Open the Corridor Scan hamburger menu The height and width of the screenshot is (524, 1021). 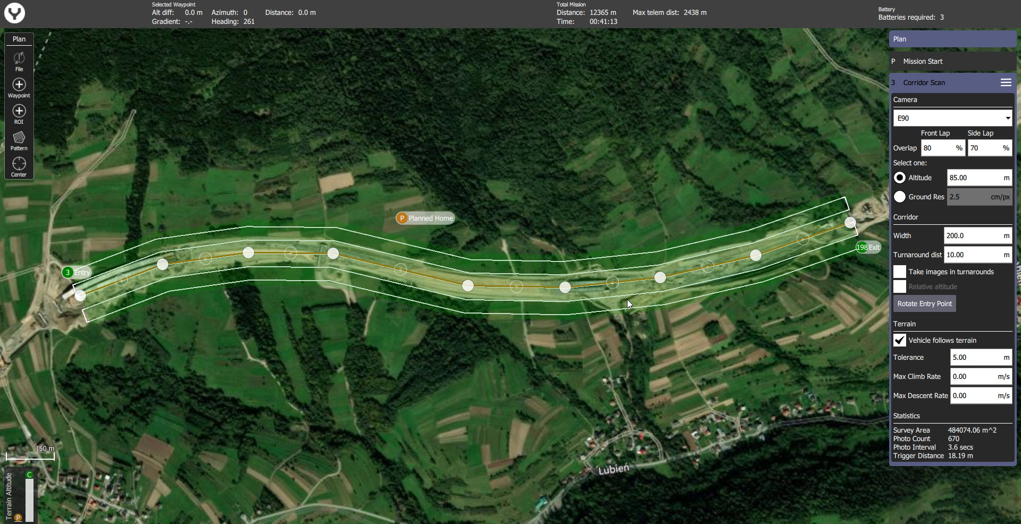pyautogui.click(x=1006, y=82)
